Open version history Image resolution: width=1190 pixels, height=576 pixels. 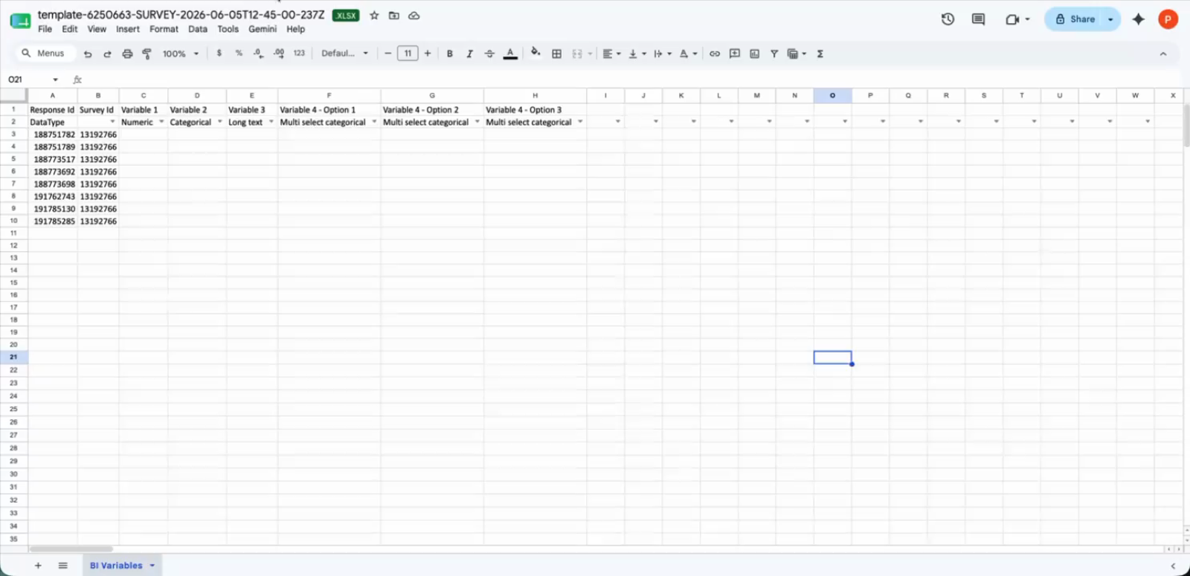[948, 19]
